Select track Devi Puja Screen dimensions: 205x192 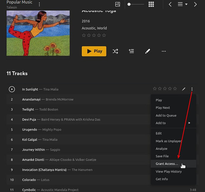[x=29, y=120]
